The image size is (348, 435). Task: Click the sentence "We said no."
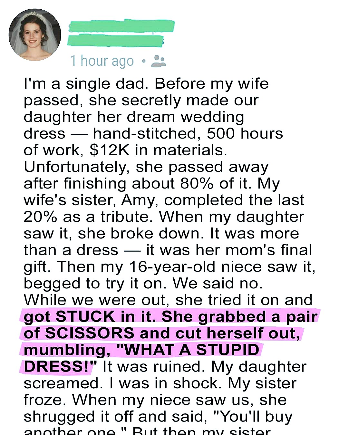[217, 284]
